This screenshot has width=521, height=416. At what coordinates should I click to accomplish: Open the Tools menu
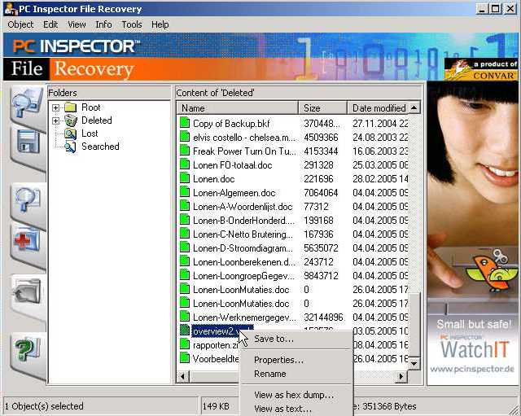point(132,24)
